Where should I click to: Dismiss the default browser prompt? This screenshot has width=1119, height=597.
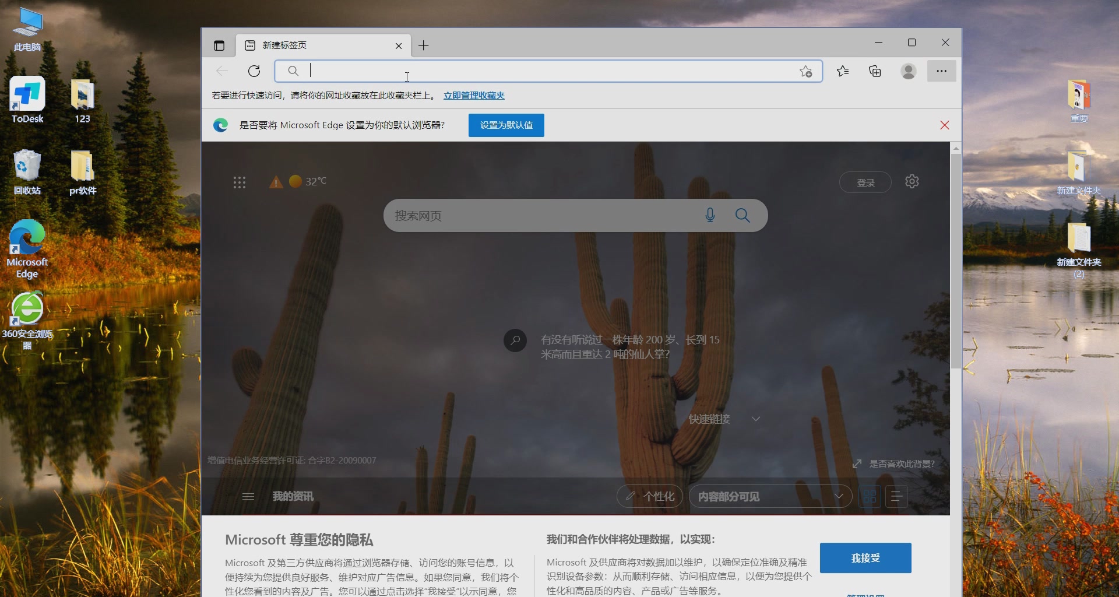point(945,125)
